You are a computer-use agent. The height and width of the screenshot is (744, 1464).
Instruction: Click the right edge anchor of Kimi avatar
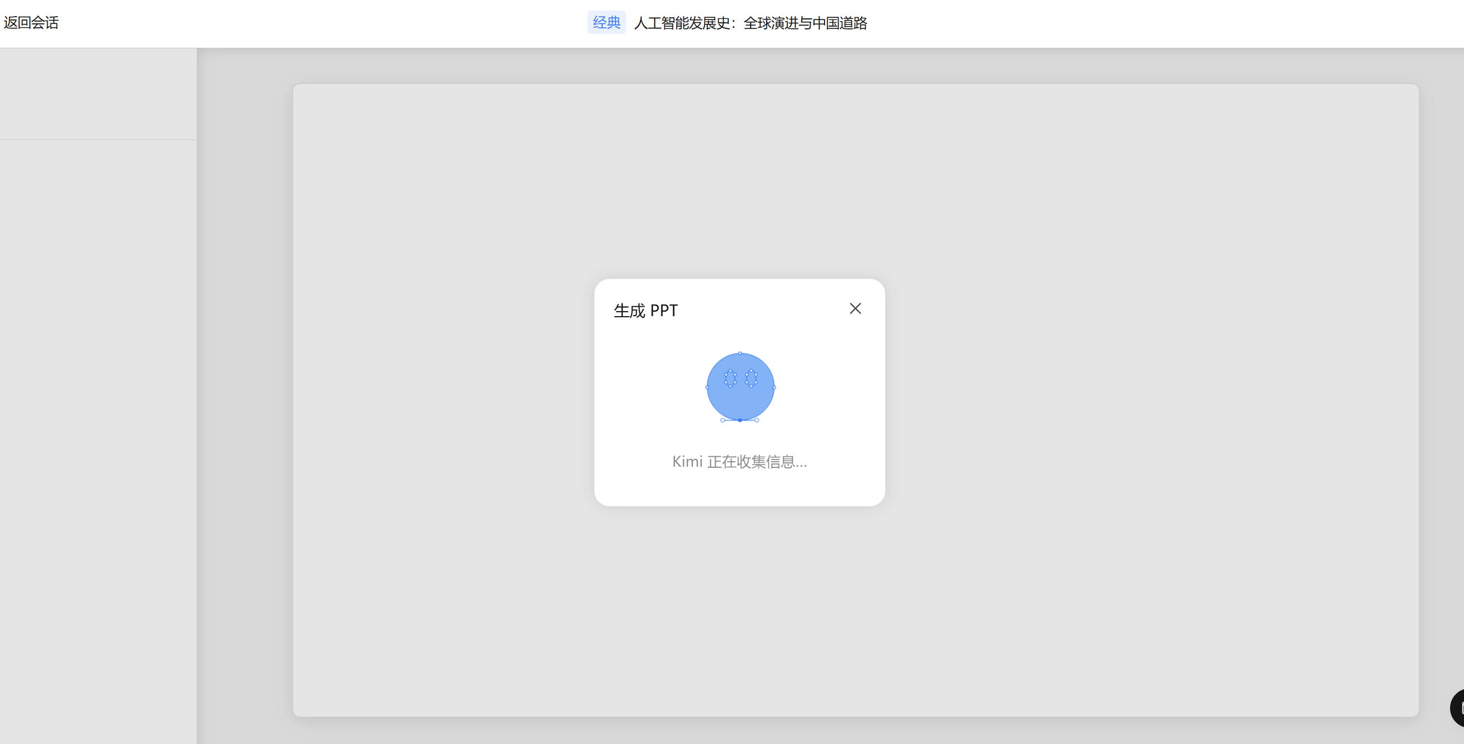[774, 387]
